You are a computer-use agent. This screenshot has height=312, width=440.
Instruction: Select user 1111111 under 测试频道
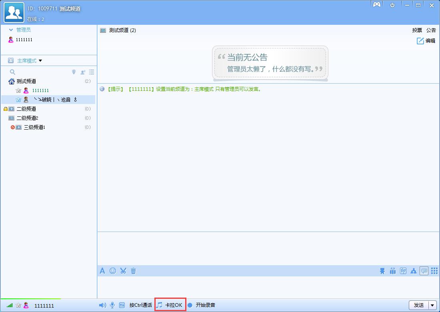coord(40,90)
